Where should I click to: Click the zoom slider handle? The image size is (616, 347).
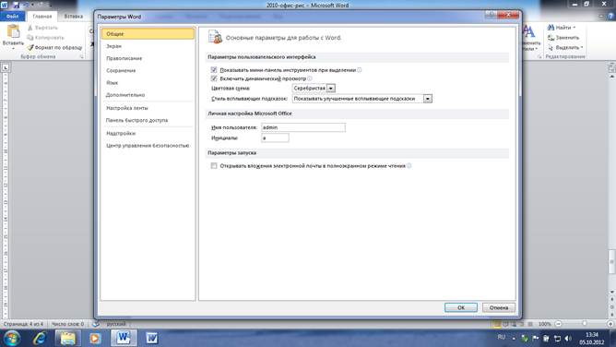(x=585, y=324)
